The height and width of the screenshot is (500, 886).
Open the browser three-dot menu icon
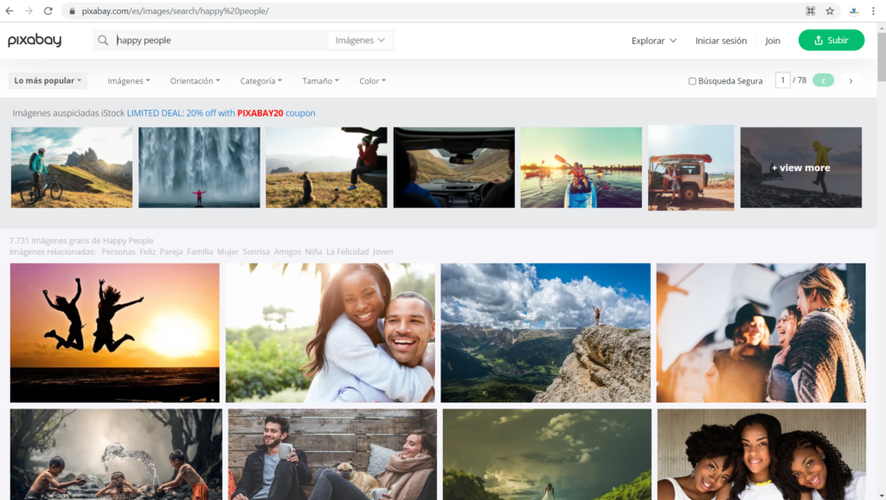[872, 10]
